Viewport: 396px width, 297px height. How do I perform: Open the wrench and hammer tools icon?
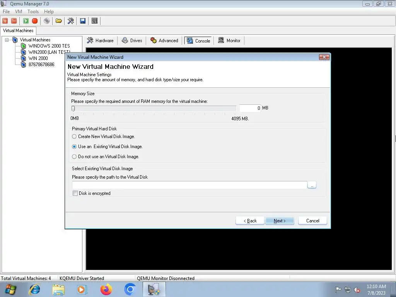point(71,21)
